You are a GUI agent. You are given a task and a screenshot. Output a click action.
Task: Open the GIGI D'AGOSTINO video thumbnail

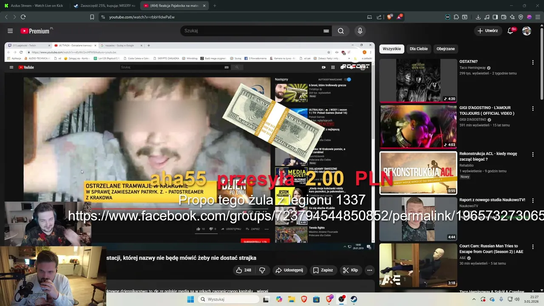coord(418,127)
